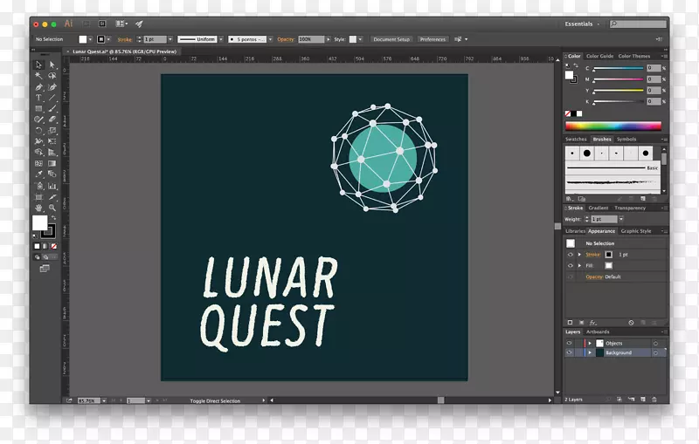The width and height of the screenshot is (699, 444).
Task: Click the Preferences button
Action: pyautogui.click(x=433, y=39)
